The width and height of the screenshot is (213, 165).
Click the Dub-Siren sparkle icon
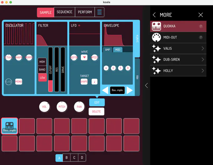[156, 59]
